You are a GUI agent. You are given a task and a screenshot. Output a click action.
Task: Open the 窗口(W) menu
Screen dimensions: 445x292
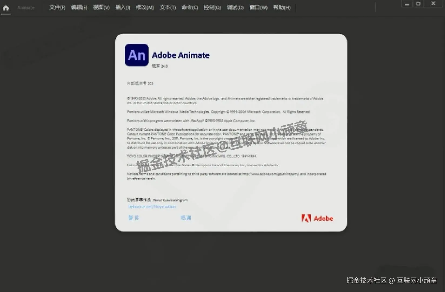[x=258, y=8]
